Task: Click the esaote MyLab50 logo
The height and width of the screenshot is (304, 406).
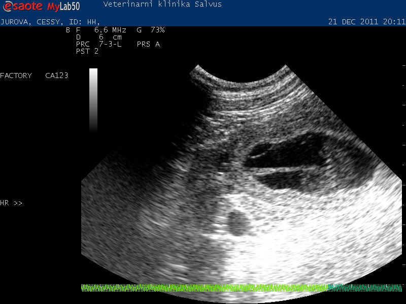Action: [42, 6]
